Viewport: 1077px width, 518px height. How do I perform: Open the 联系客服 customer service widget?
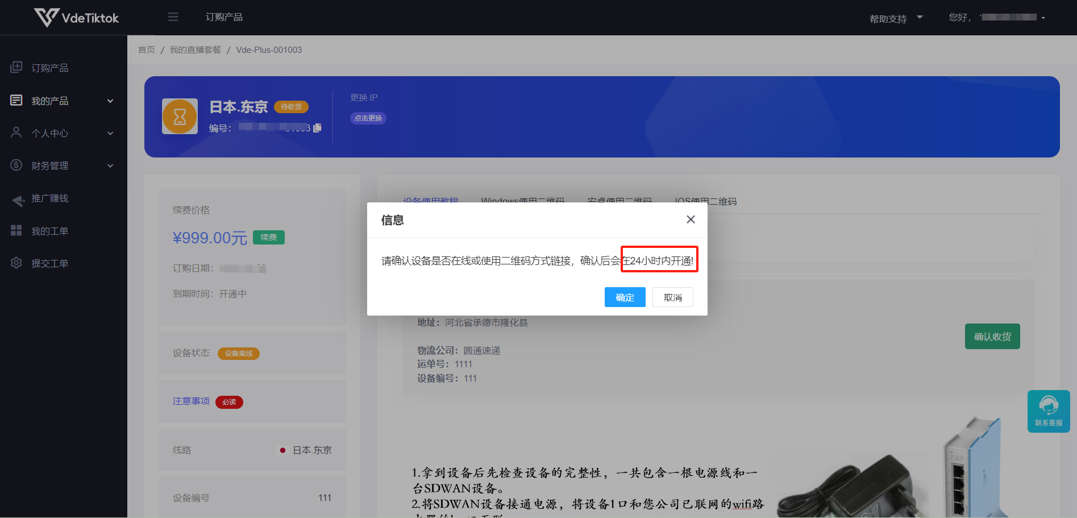point(1048,411)
